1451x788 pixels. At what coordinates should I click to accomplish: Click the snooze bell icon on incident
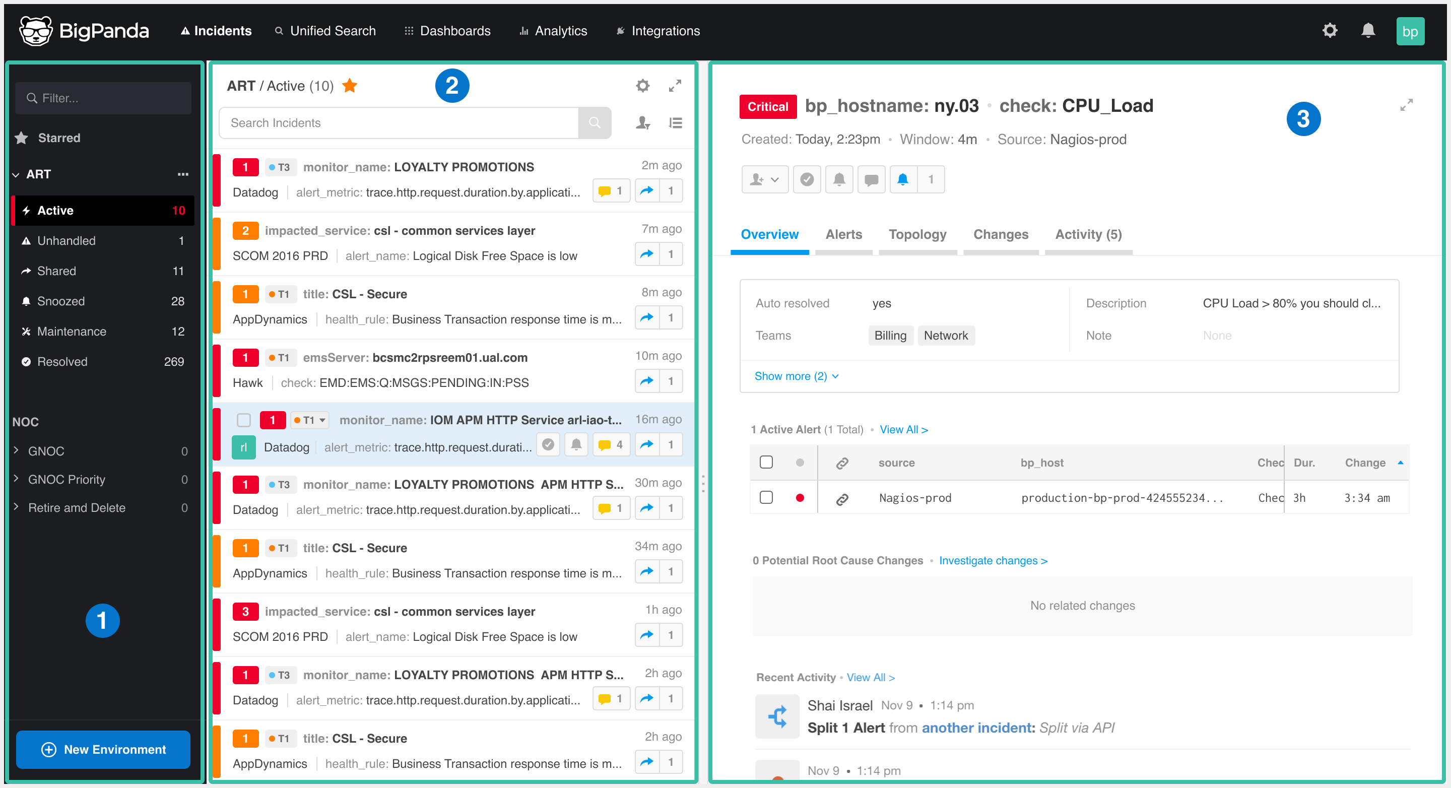click(x=839, y=178)
